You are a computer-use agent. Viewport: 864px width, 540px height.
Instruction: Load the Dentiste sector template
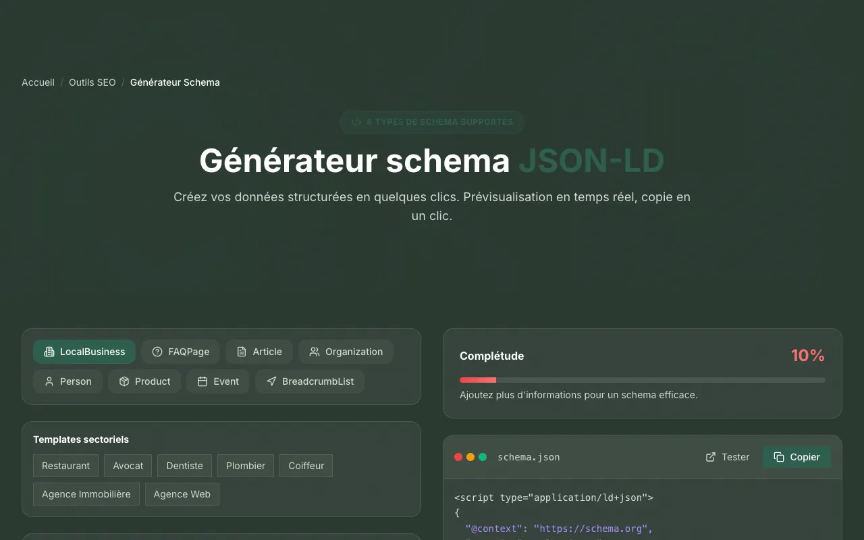[184, 466]
